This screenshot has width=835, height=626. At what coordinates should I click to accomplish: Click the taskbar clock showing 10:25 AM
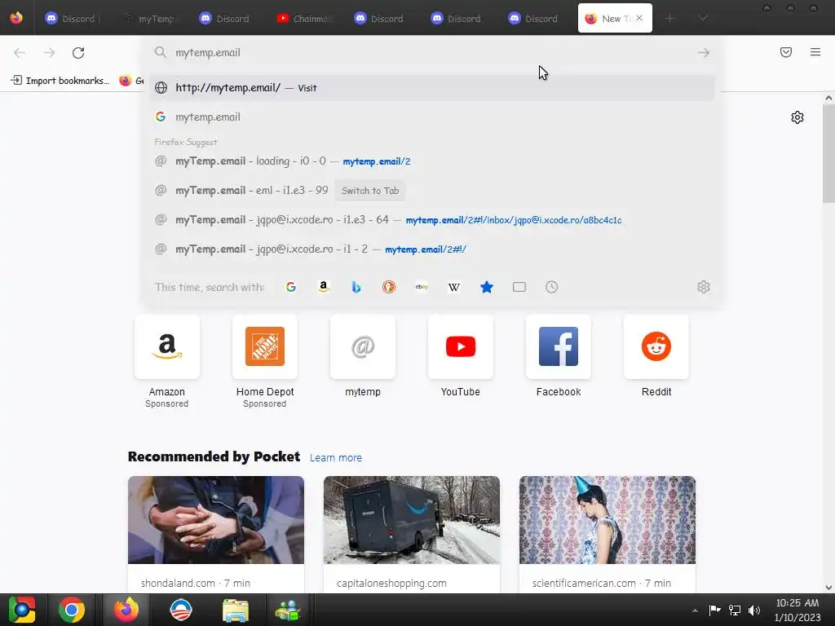coord(797,610)
